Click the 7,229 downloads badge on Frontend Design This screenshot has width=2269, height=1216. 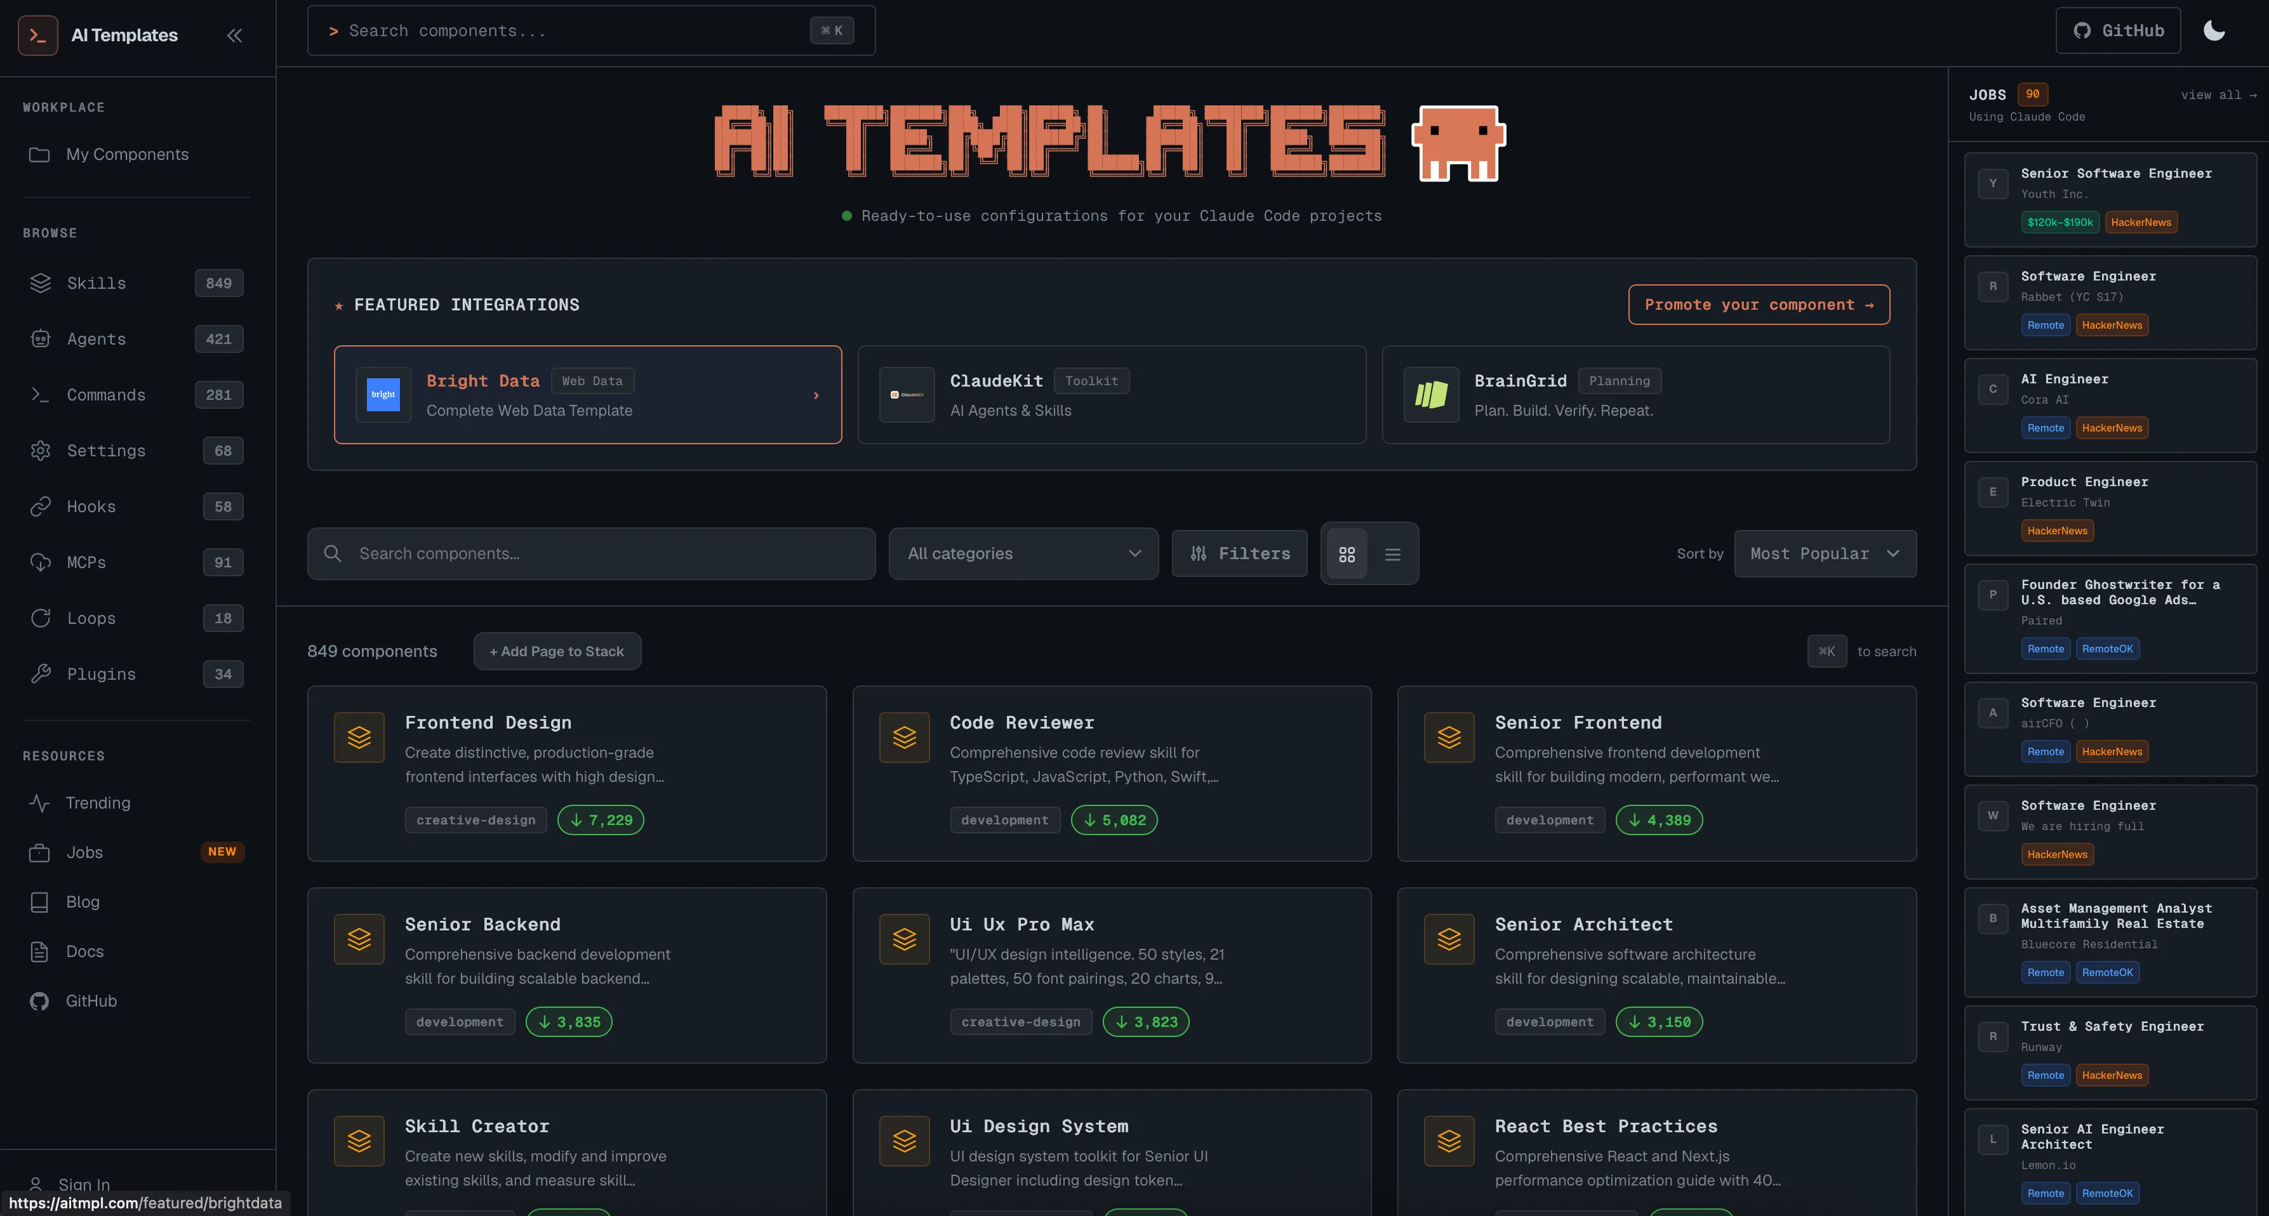click(x=601, y=820)
